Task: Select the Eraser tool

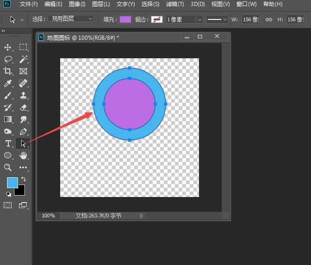Action: (23, 107)
